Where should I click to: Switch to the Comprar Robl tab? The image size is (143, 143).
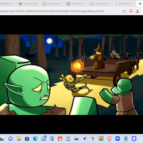click(x=28, y=4)
